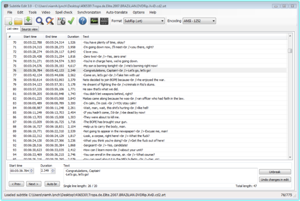Open the Spell check menu
Screen dimensions: 300x201
coord(64,12)
